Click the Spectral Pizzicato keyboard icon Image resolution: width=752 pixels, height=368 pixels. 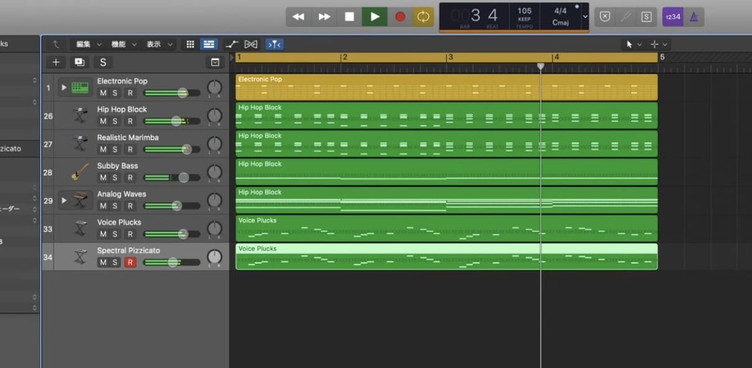coord(80,257)
